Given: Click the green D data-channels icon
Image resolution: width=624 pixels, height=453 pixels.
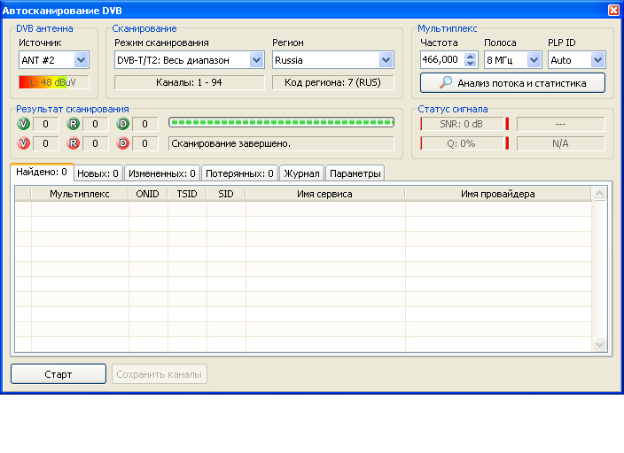Looking at the screenshot, I should (123, 124).
